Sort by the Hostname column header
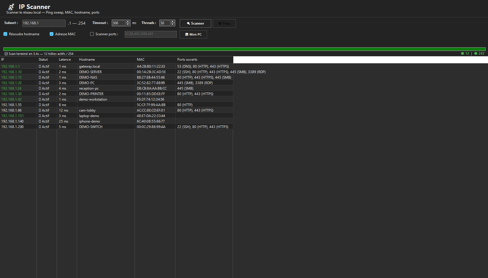This screenshot has height=278, width=488. click(x=106, y=60)
